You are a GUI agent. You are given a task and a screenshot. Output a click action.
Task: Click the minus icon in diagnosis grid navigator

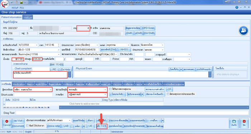[x=27, y=107]
